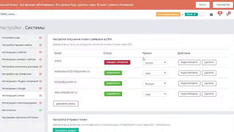This screenshot has height=132, width=234.
Task: Click the green balance amount badge
Action: [191, 14]
